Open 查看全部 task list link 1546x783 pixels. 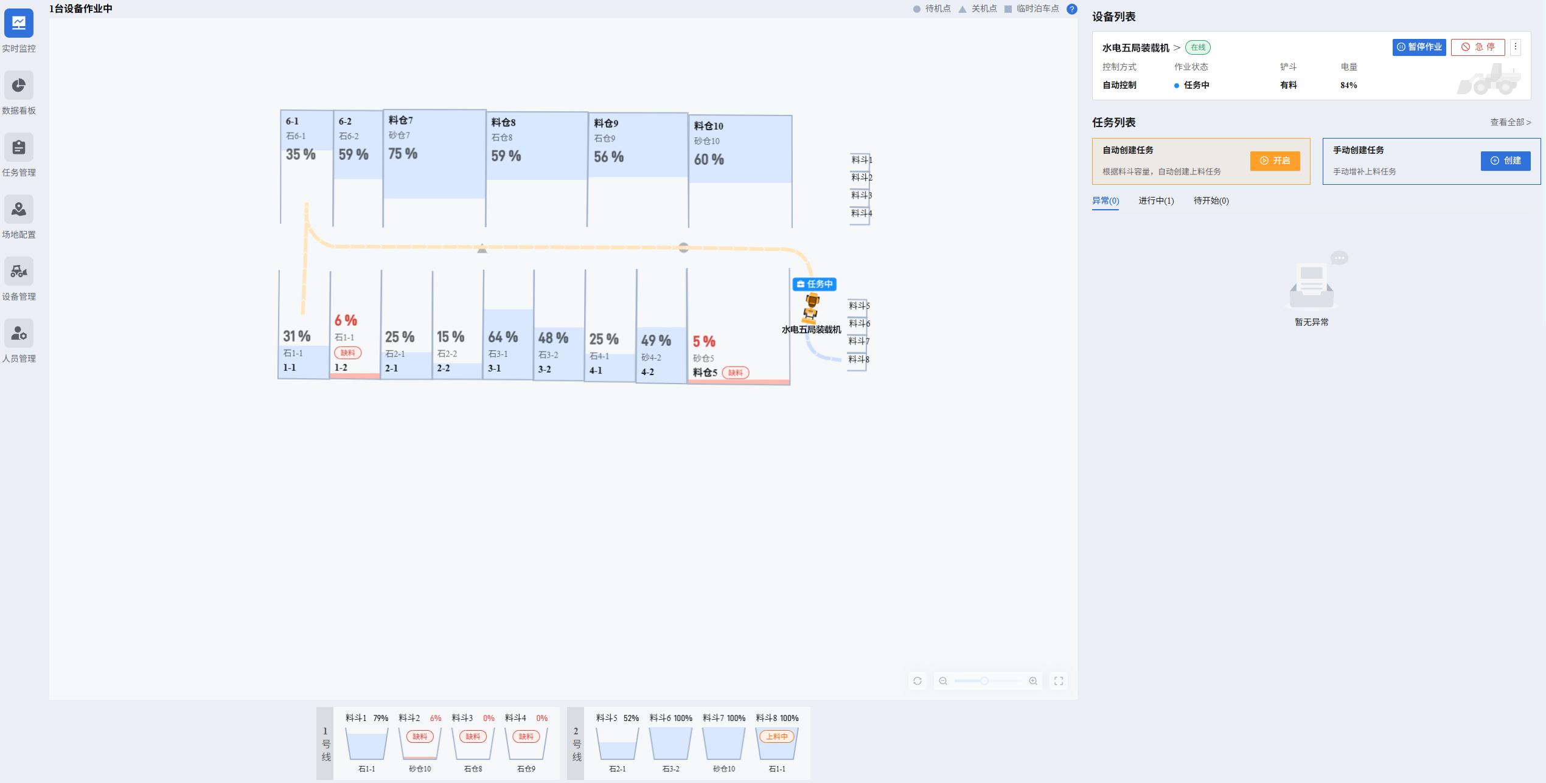click(1510, 122)
